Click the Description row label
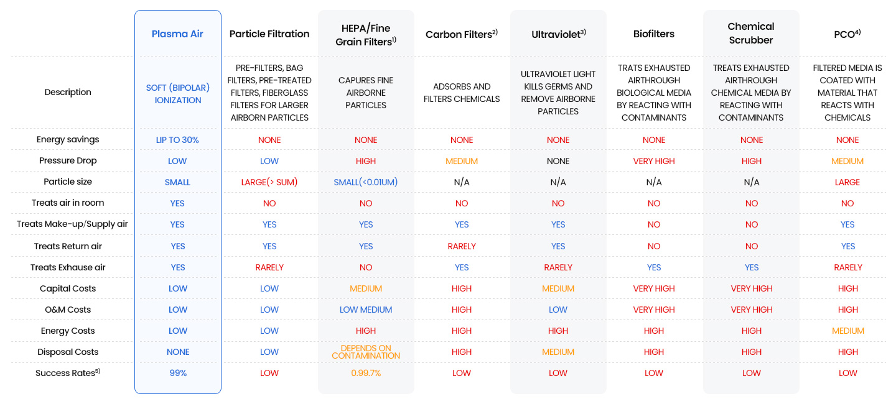The width and height of the screenshot is (896, 404). click(x=68, y=92)
